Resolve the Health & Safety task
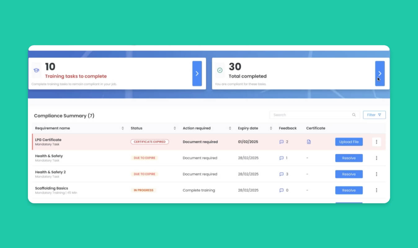This screenshot has height=248, width=418. [349, 158]
